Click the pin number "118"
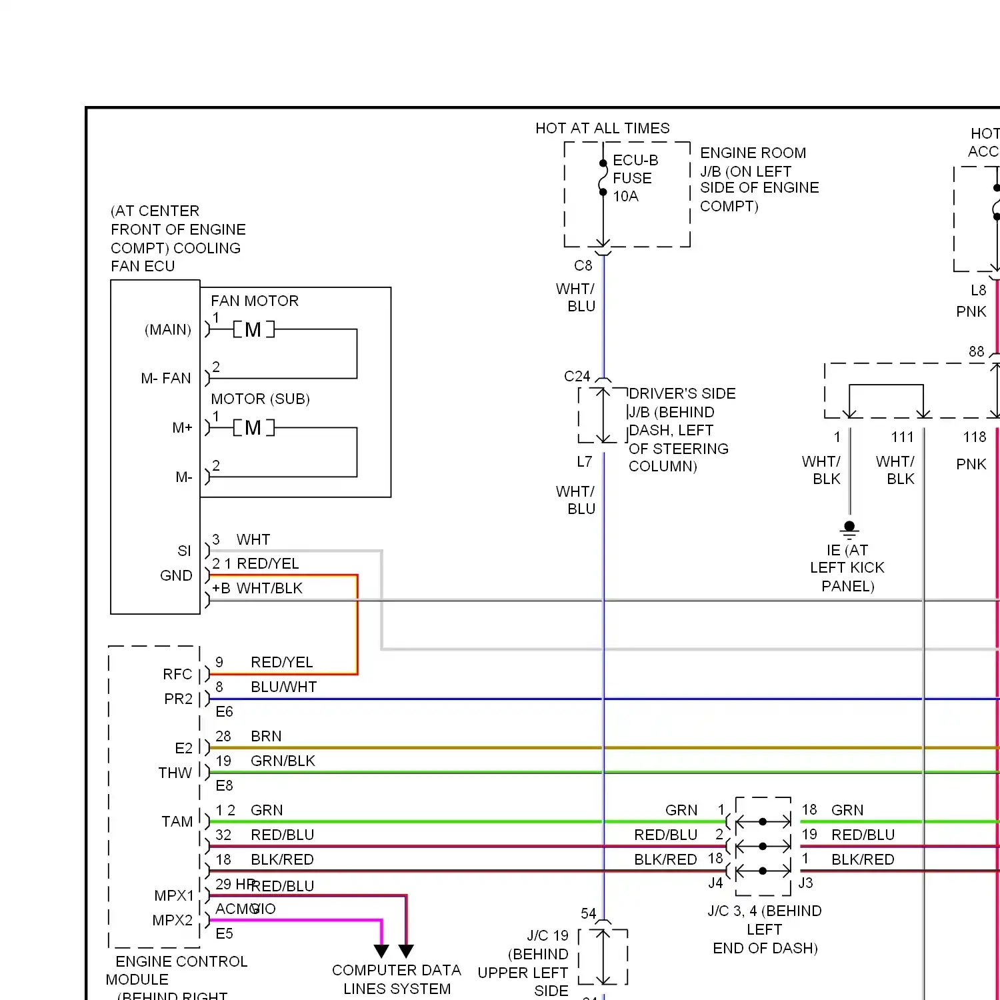The height and width of the screenshot is (1000, 1000). point(975,437)
